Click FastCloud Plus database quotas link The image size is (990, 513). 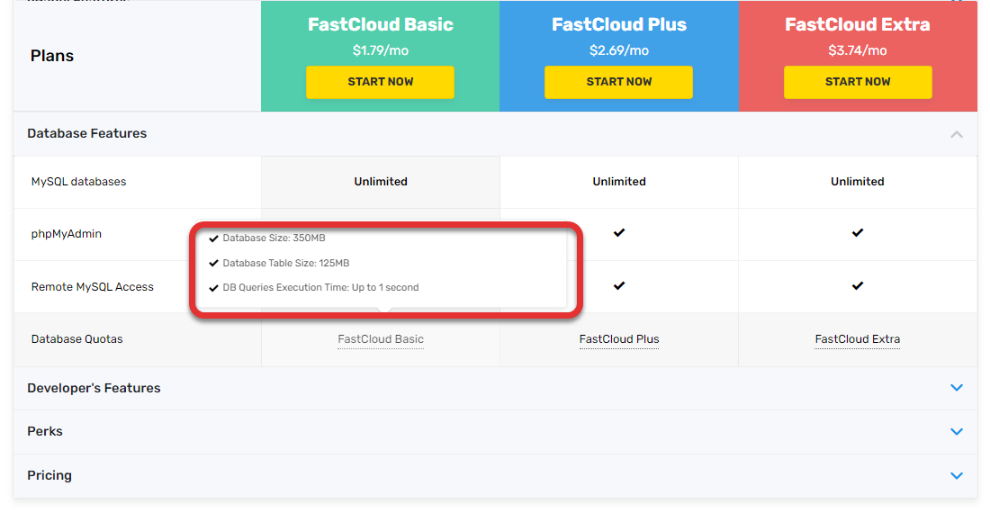619,339
